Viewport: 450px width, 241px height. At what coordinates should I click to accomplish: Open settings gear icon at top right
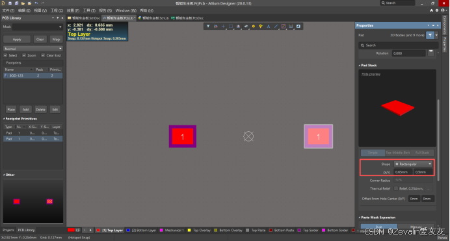437,10
